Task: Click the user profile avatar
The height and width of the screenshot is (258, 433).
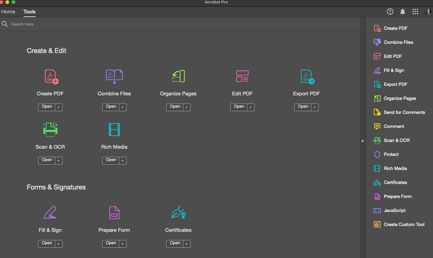Action: [428, 12]
